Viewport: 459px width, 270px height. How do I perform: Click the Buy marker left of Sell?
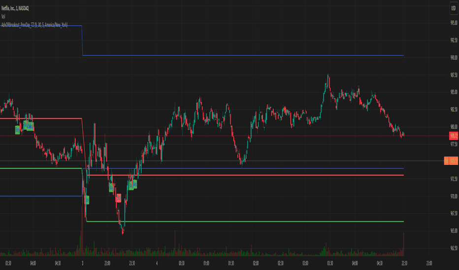click(111, 188)
